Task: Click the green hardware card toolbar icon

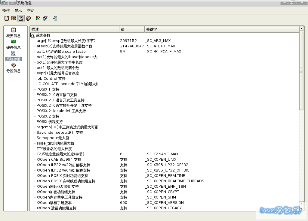Action: [x=14, y=18]
